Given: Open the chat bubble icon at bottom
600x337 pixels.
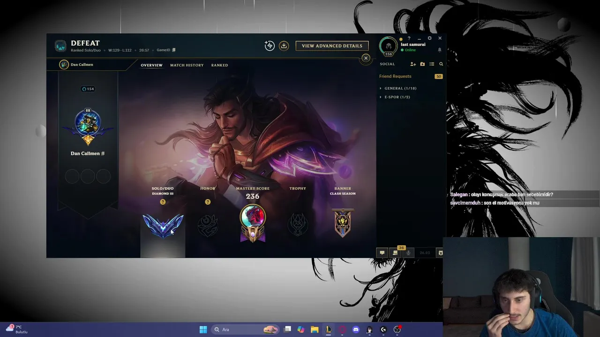Looking at the screenshot, I should pos(382,253).
